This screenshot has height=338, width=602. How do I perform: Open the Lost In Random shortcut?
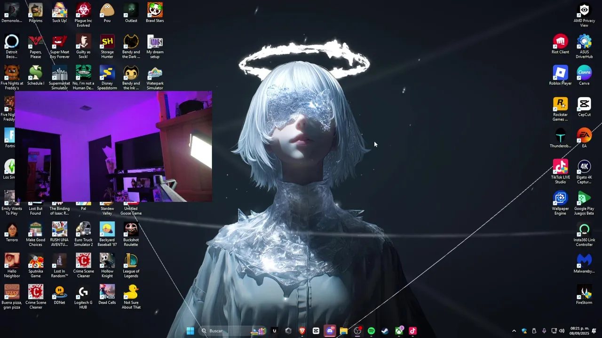(x=59, y=266)
